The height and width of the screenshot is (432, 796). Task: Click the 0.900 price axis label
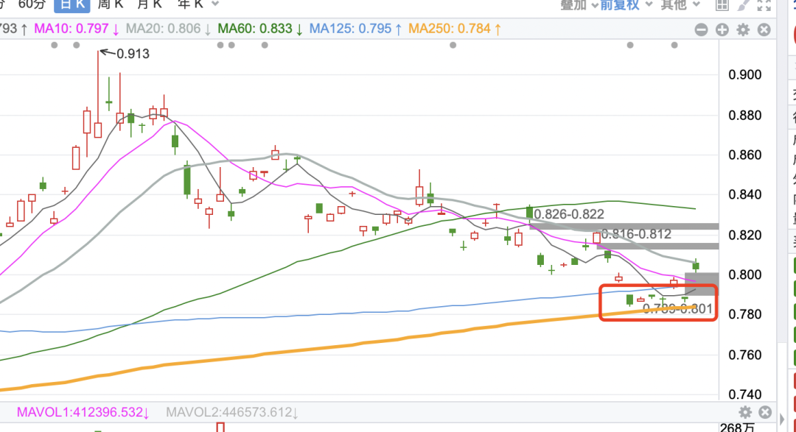coord(744,75)
